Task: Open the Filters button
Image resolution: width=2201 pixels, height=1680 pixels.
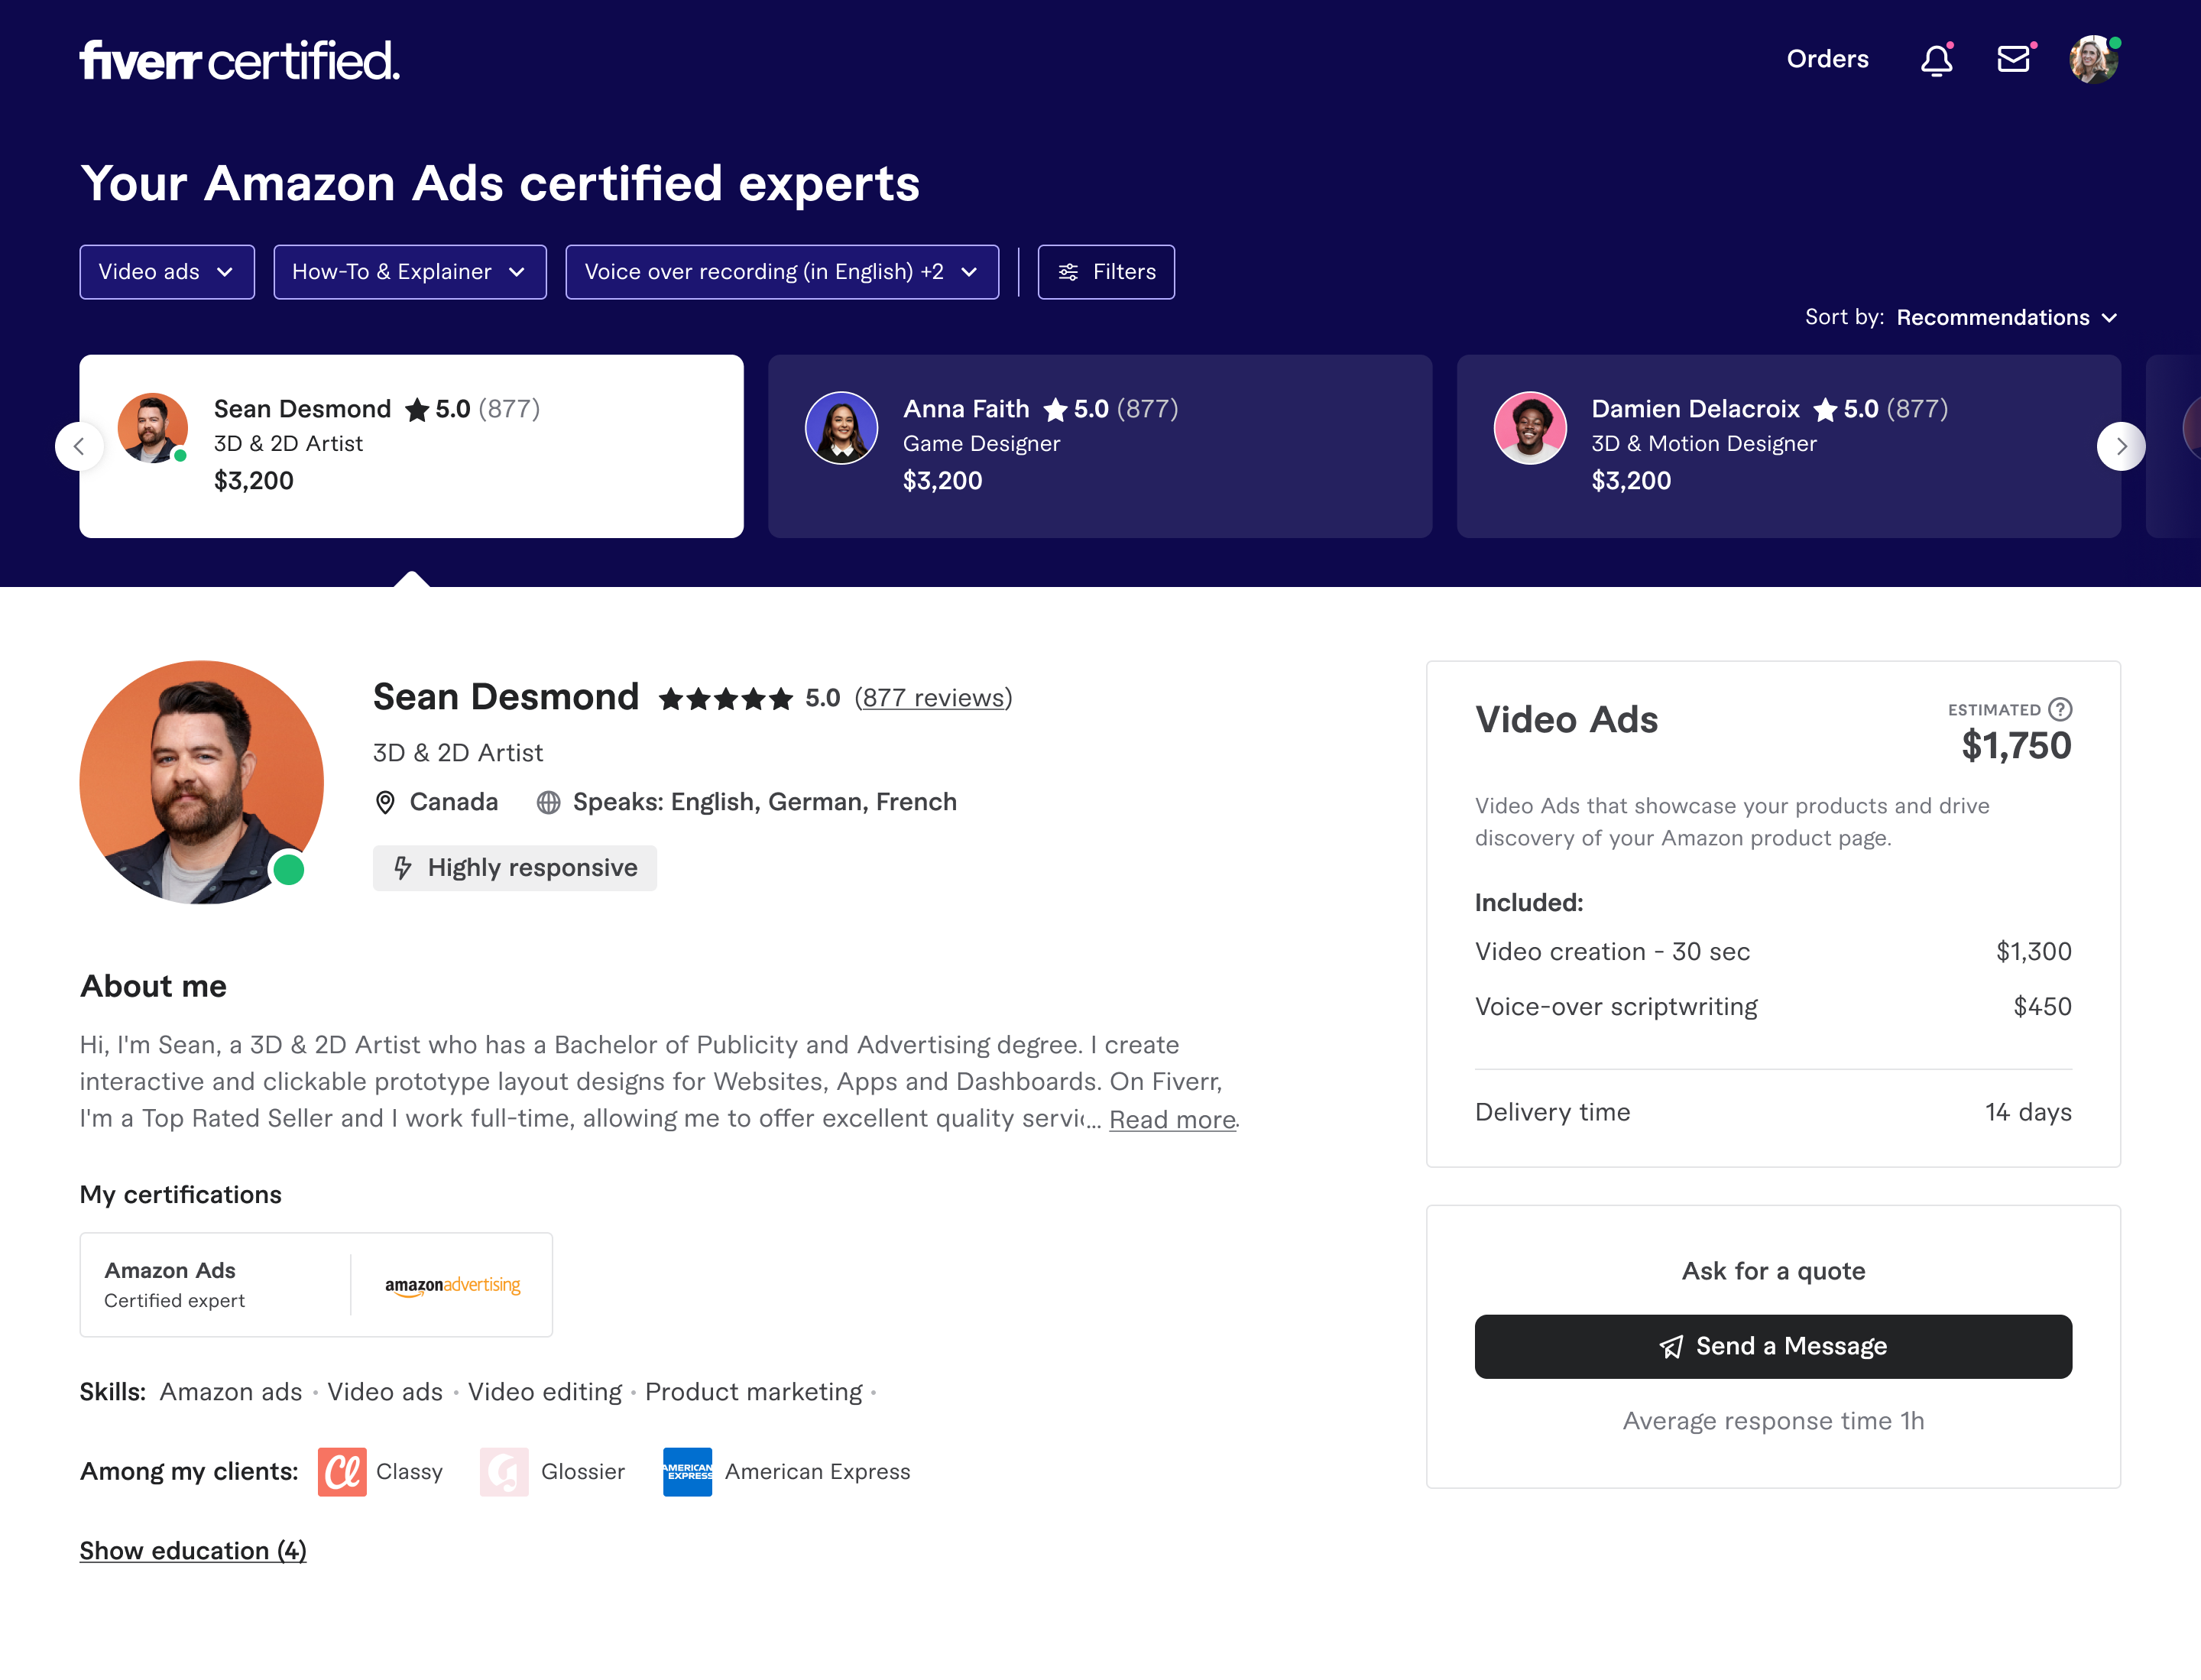Action: coord(1106,272)
